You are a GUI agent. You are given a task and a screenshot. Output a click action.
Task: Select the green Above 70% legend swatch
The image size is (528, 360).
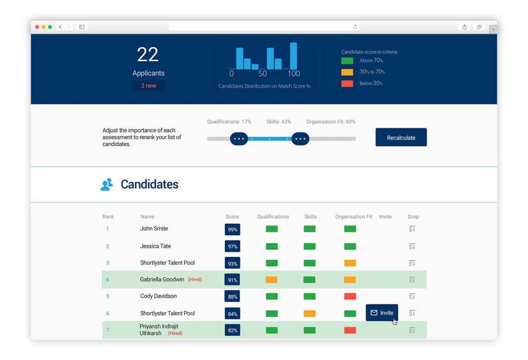coord(347,60)
